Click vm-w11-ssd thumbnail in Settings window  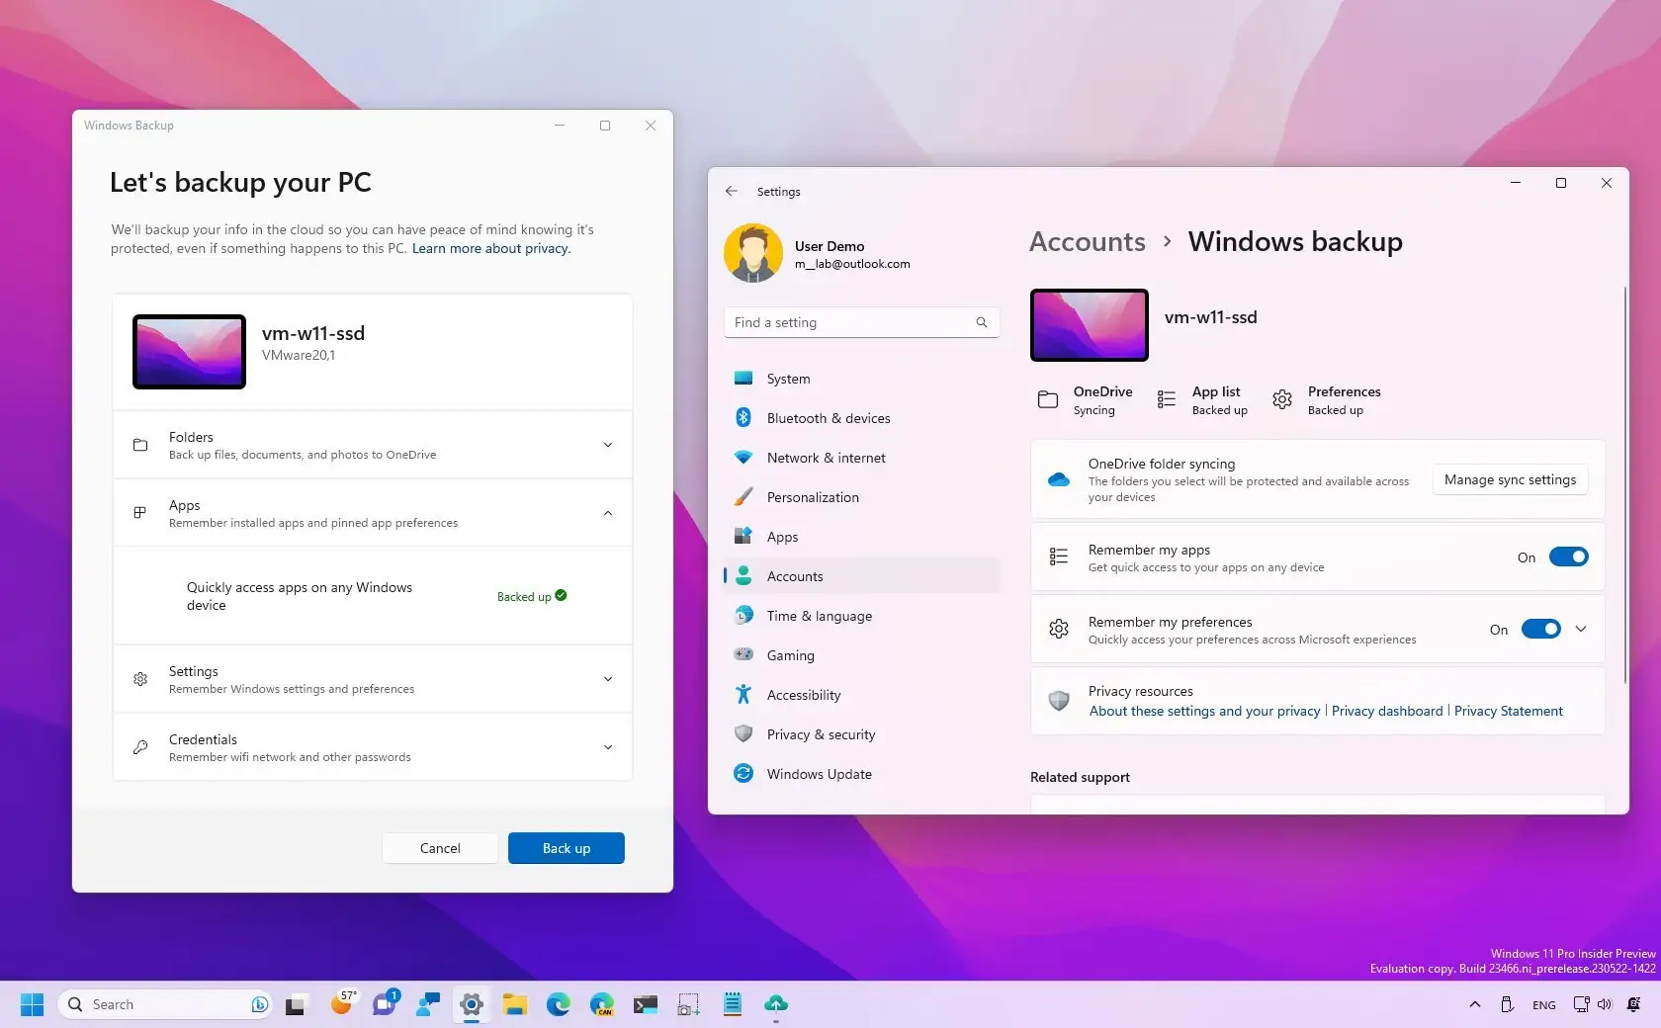(1090, 325)
